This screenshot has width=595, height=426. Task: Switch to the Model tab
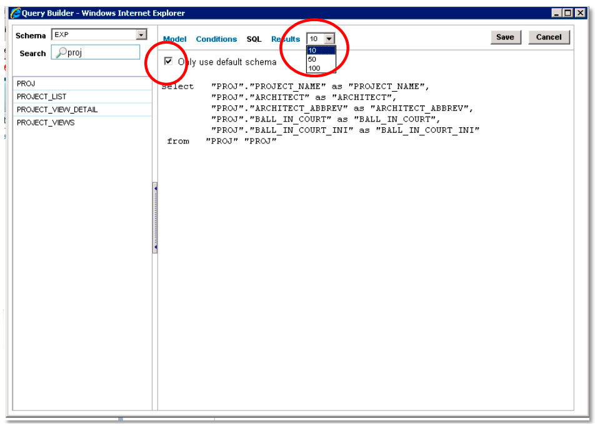174,39
